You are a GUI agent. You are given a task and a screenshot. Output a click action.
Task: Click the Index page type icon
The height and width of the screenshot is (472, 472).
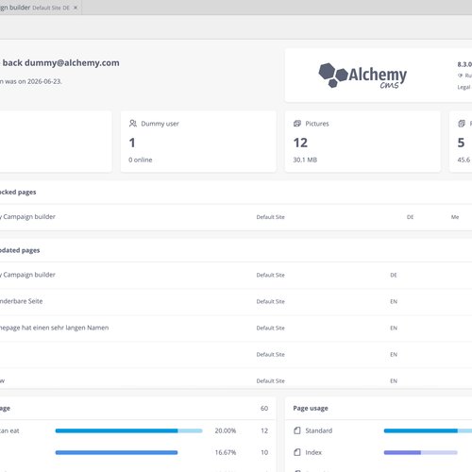click(x=297, y=452)
